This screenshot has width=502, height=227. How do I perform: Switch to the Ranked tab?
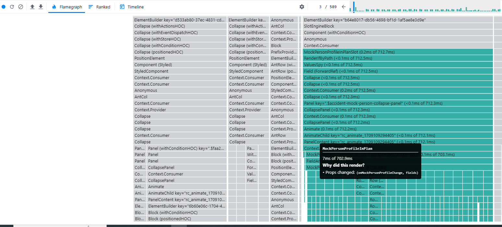coord(99,7)
